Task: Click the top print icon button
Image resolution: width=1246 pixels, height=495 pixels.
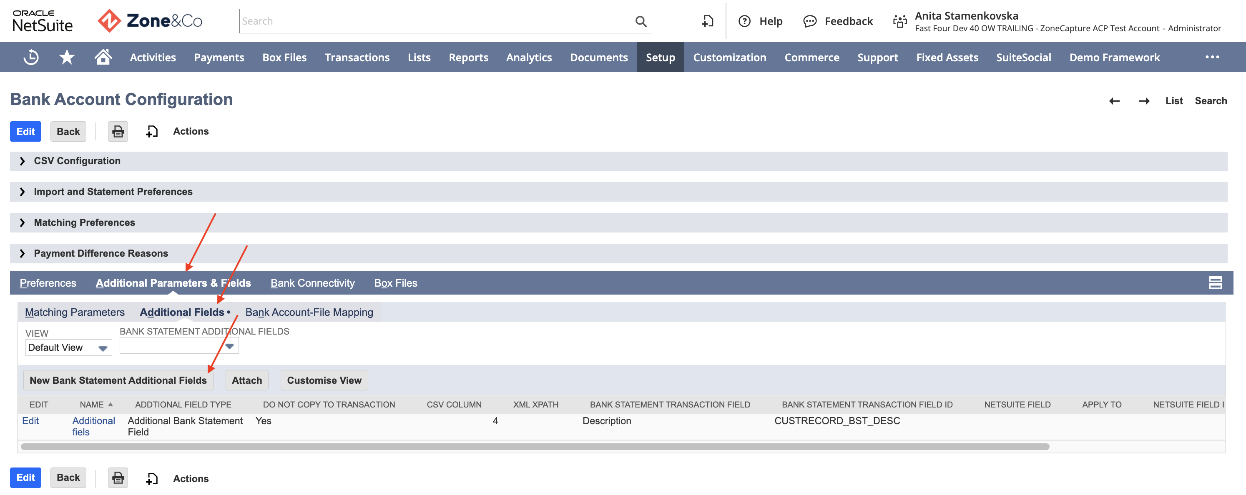Action: pos(118,132)
